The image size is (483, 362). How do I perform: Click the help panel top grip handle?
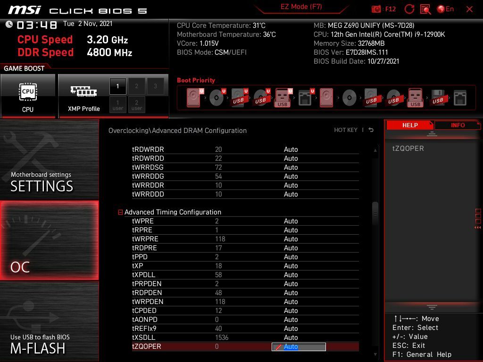(x=432, y=133)
